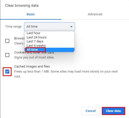Open the Advanced tab
Viewport: 129px width, 118px height.
point(95,14)
